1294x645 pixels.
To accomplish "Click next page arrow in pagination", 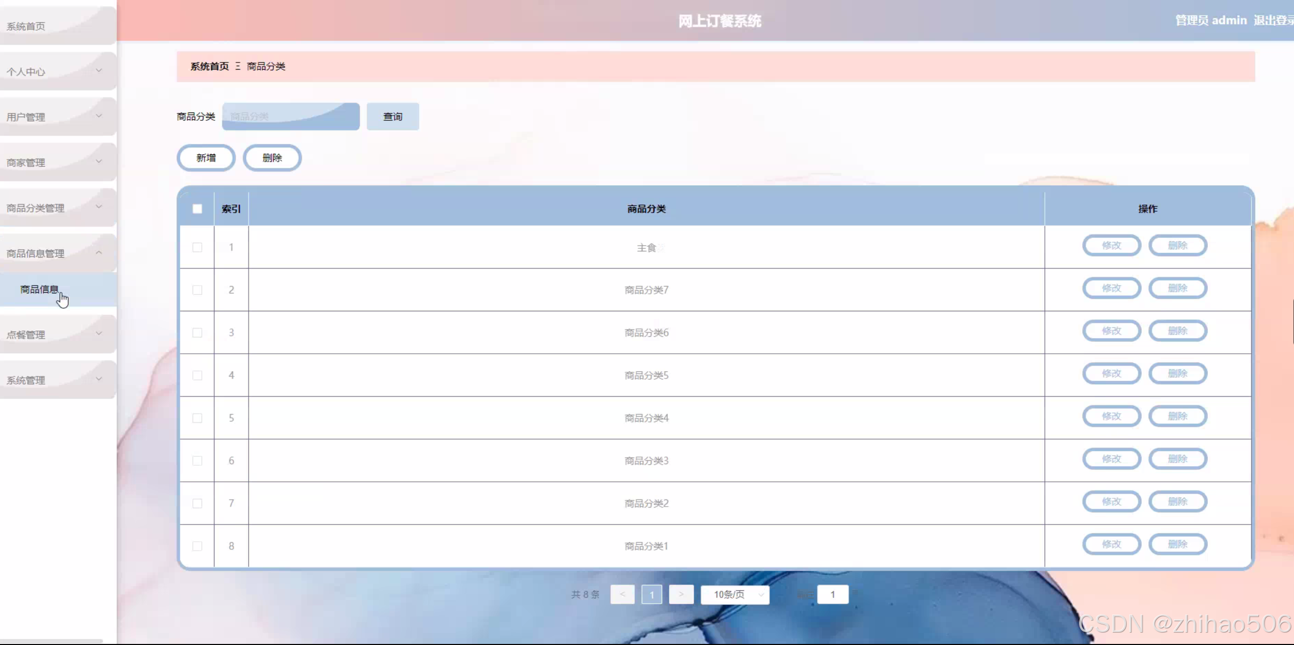I will pos(681,594).
